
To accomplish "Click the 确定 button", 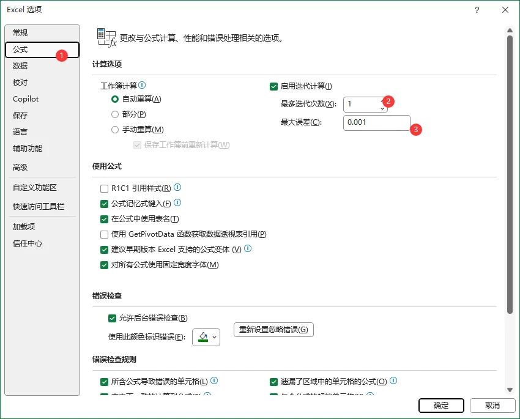I will [x=440, y=406].
